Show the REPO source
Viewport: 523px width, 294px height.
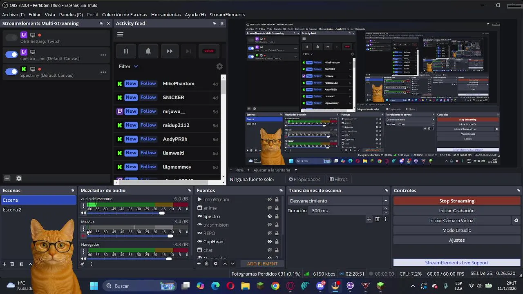[x=270, y=233]
